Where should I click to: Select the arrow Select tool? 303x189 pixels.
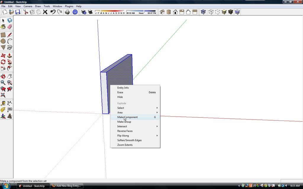[x=3, y=20]
